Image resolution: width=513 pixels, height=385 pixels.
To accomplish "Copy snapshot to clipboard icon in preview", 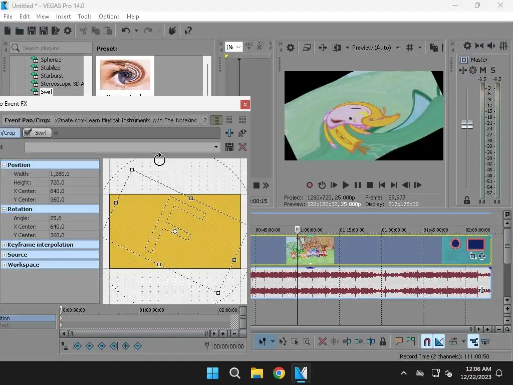I will [433, 48].
